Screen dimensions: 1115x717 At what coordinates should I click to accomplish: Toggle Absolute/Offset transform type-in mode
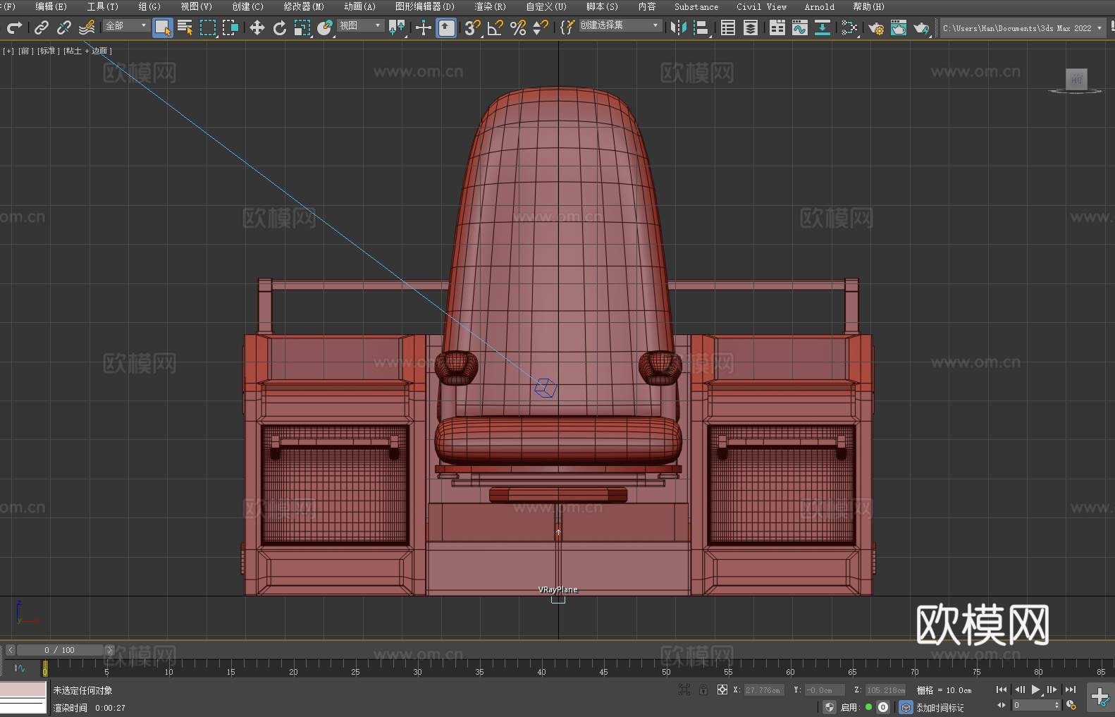722,690
